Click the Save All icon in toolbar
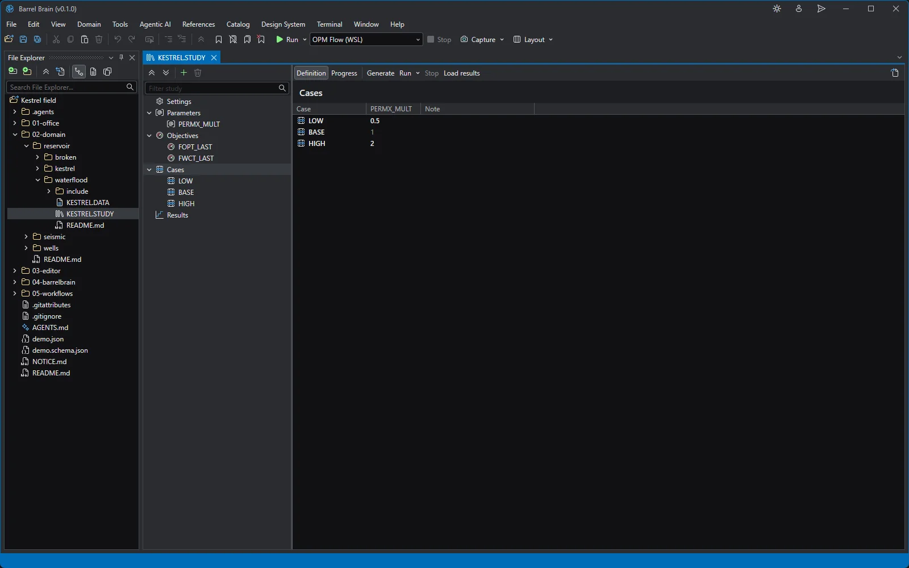This screenshot has width=909, height=568. click(37, 40)
